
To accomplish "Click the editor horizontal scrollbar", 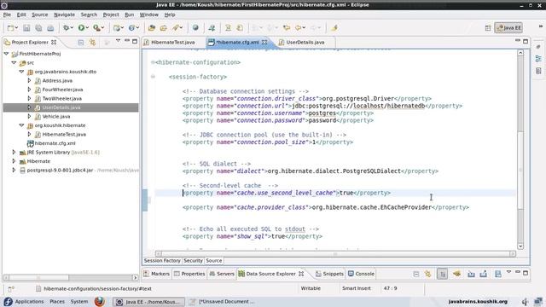I will (335, 254).
